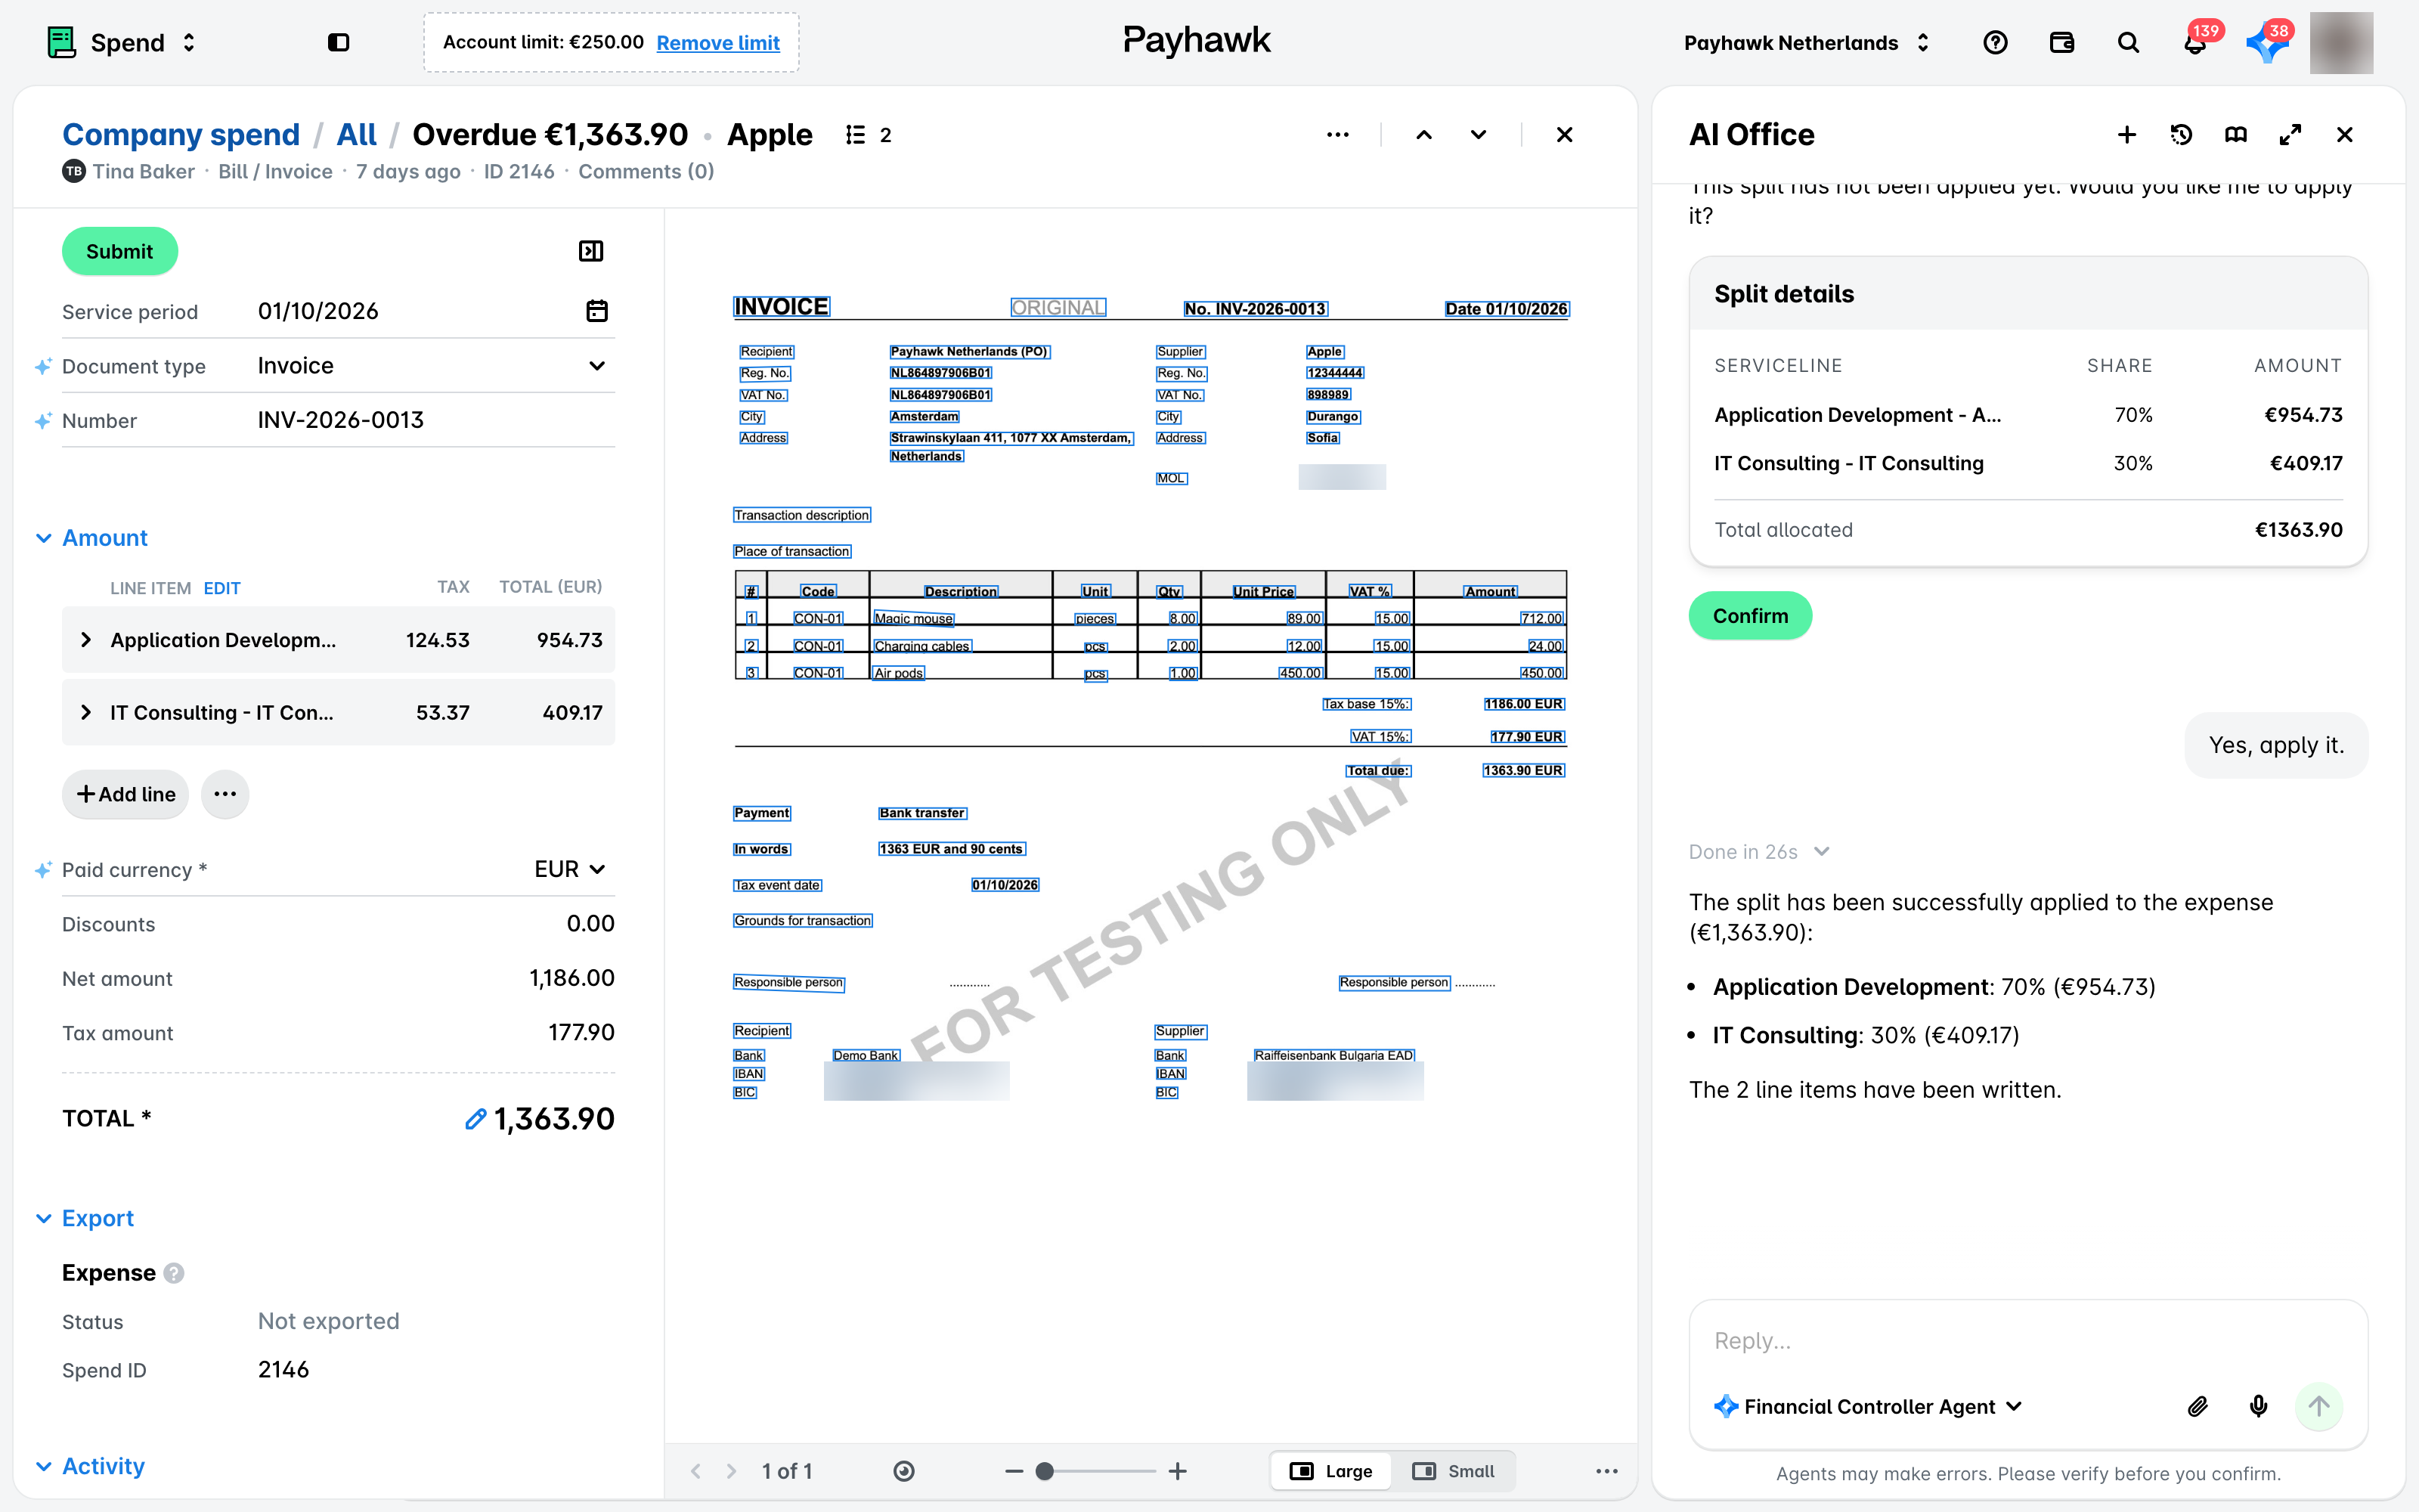2419x1512 pixels.
Task: Expand the Done in 26s details
Action: (1759, 852)
